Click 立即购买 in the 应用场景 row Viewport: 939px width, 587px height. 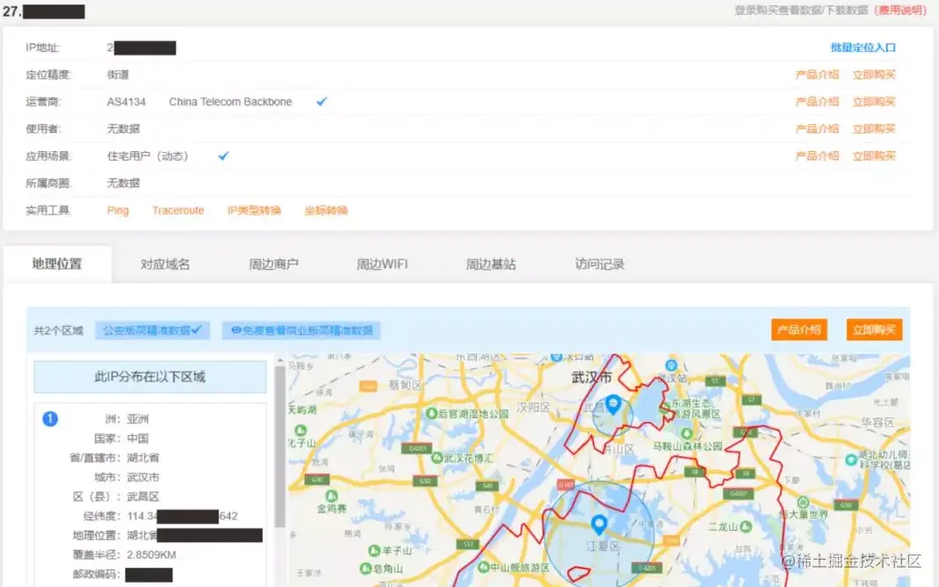pyautogui.click(x=874, y=156)
